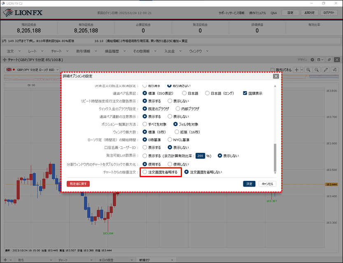Toggle the 取引パネル checkbox

(x=272, y=70)
